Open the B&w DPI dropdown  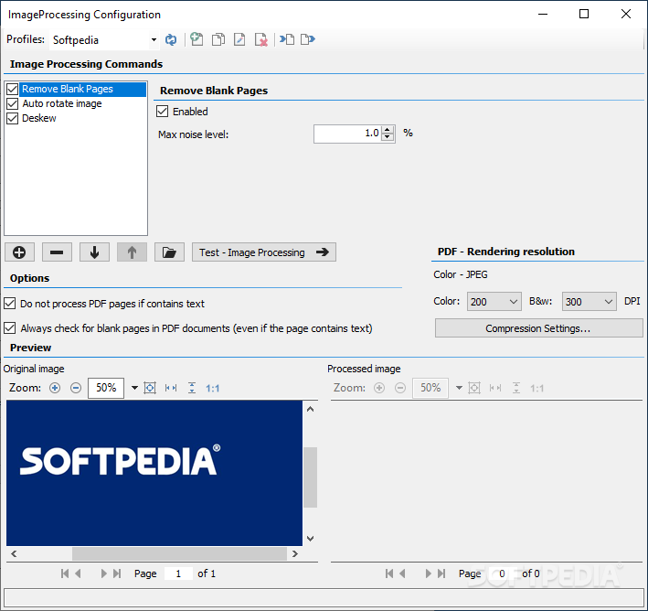click(x=609, y=302)
